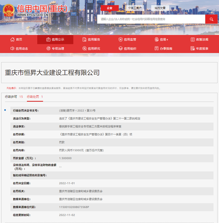Click the 信用研究 icon
Image resolution: width=219 pixels, height=223 pixels.
pos(84,49)
